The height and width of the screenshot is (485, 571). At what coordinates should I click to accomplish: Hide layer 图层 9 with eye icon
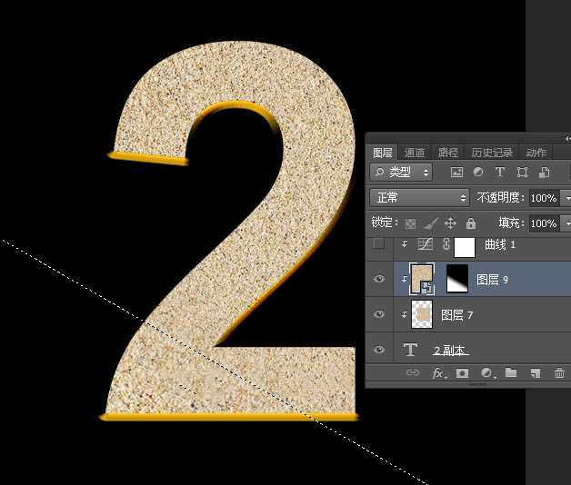[x=379, y=280]
